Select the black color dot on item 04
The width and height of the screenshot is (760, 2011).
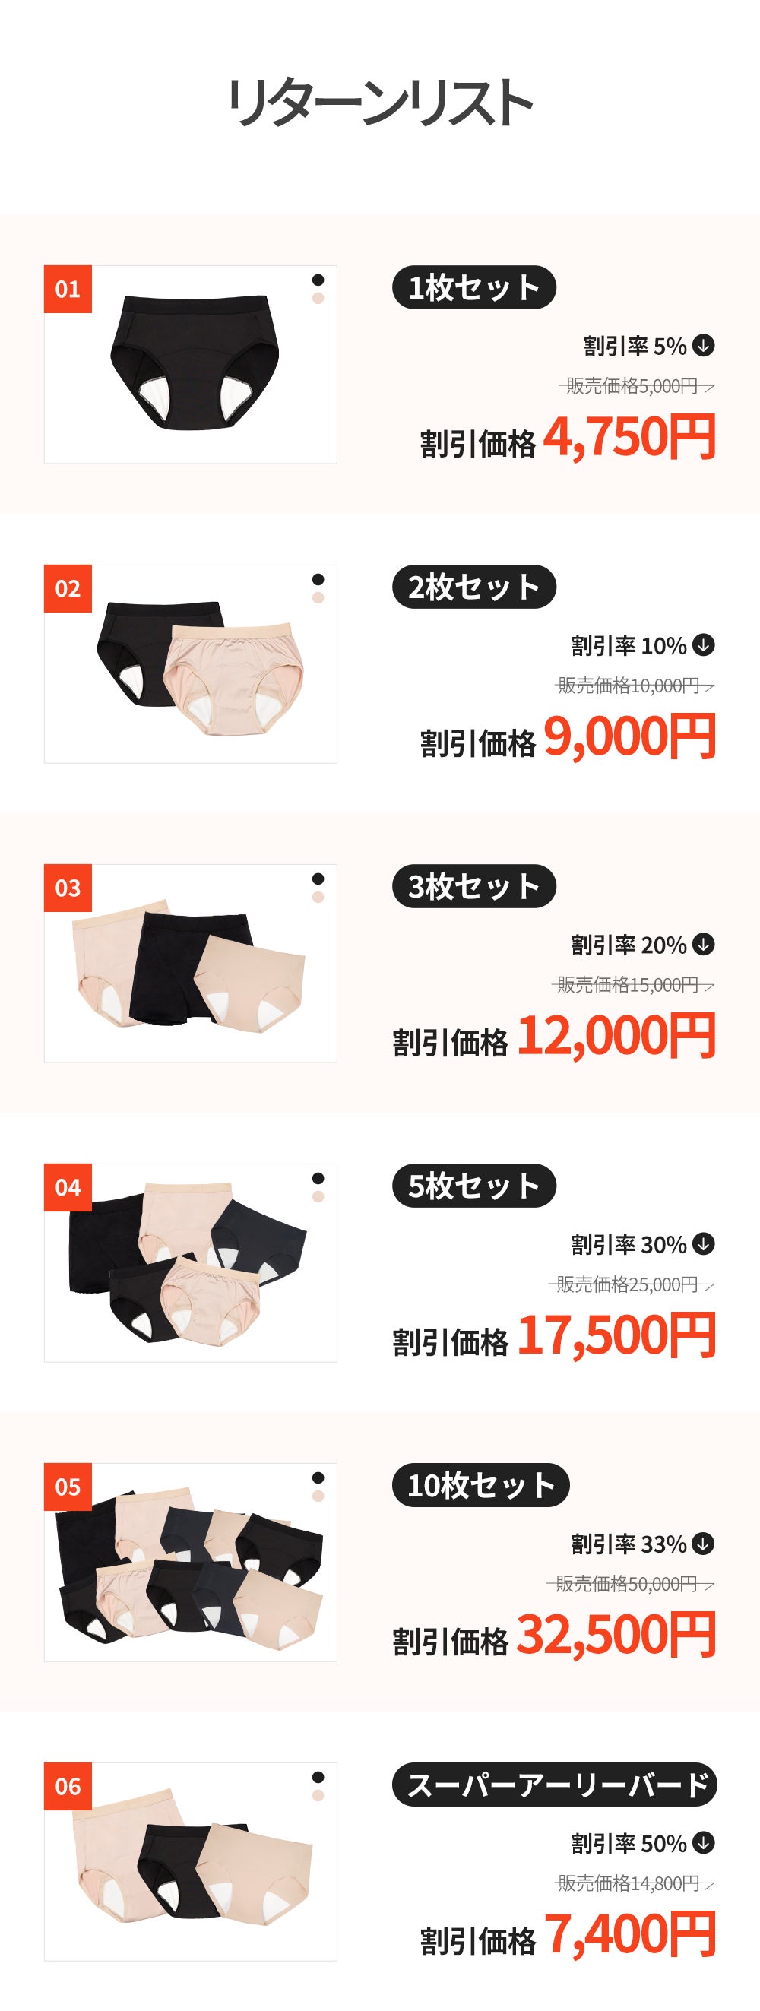318,1178
